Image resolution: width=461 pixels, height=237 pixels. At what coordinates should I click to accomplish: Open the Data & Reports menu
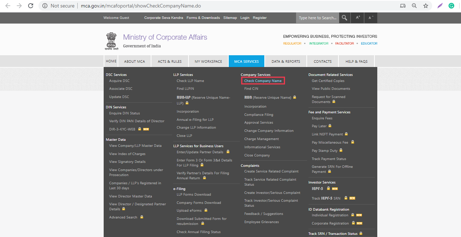286,61
